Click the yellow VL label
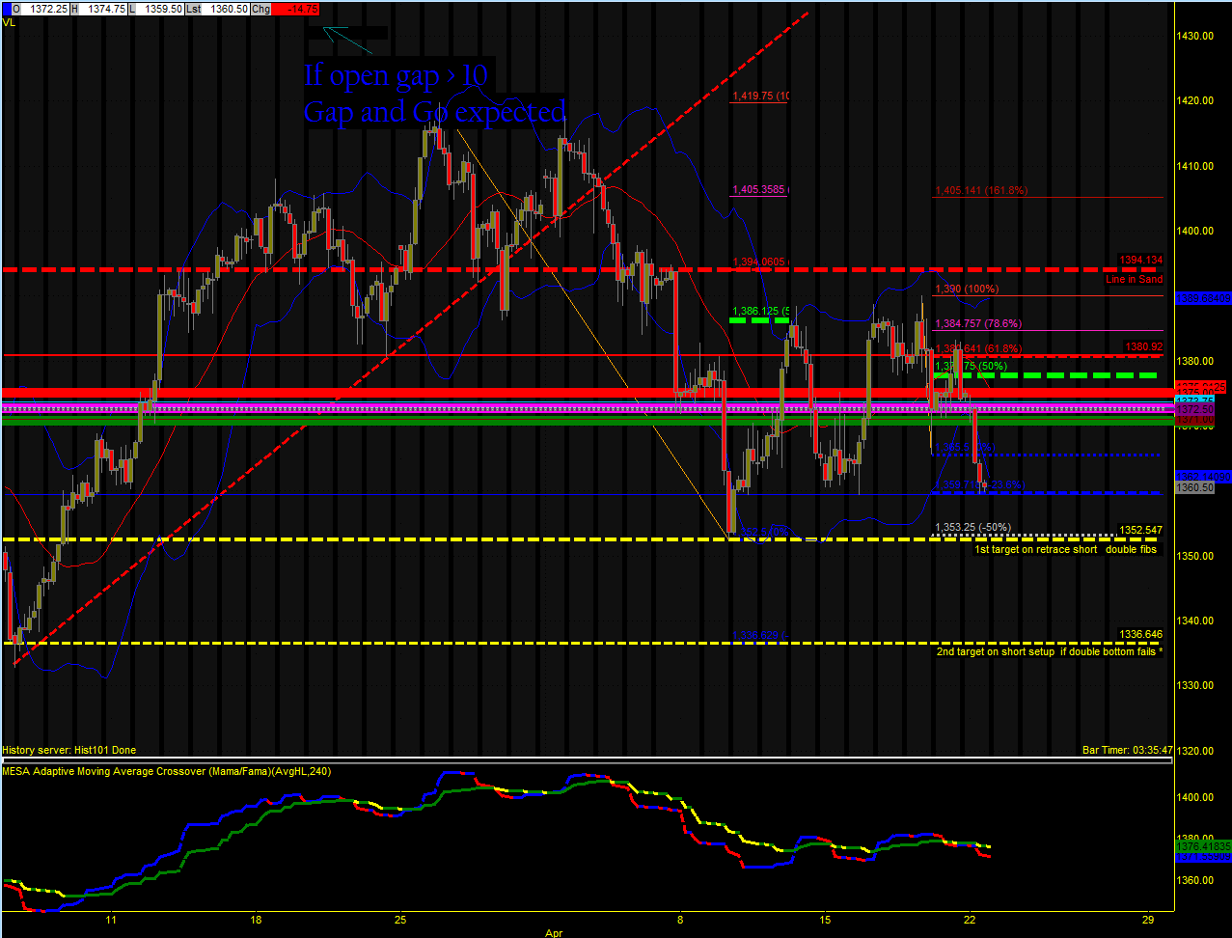The height and width of the screenshot is (938, 1232). (x=9, y=23)
